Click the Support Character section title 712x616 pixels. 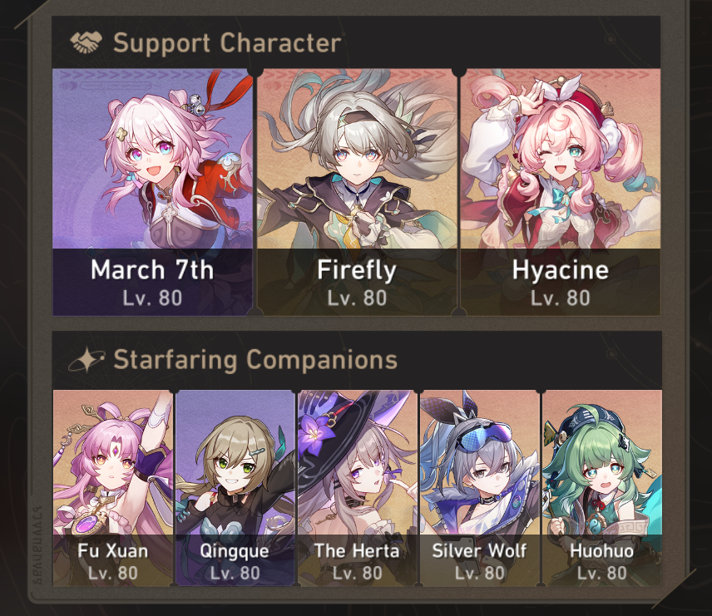point(227,43)
